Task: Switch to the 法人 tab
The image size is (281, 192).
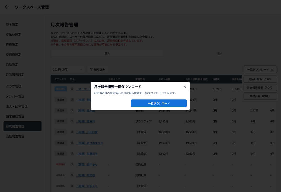Action: pos(220,53)
